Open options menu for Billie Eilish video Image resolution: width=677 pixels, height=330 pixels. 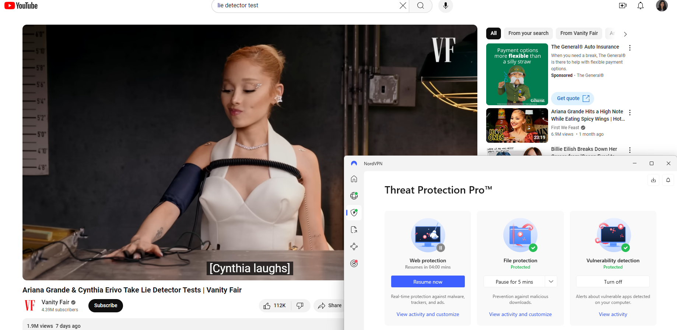(x=630, y=150)
